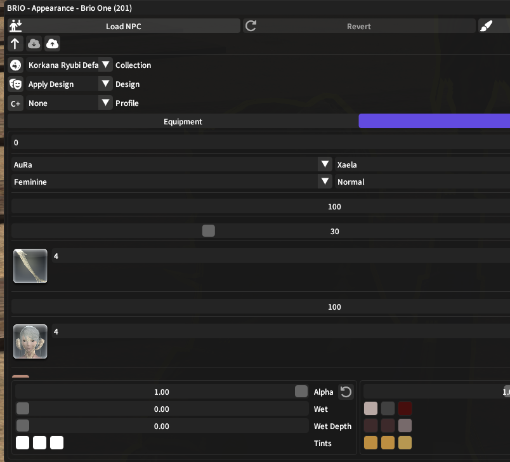The width and height of the screenshot is (510, 462).
Task: Click the gray-mauve swatch in middle row
Action: click(405, 426)
